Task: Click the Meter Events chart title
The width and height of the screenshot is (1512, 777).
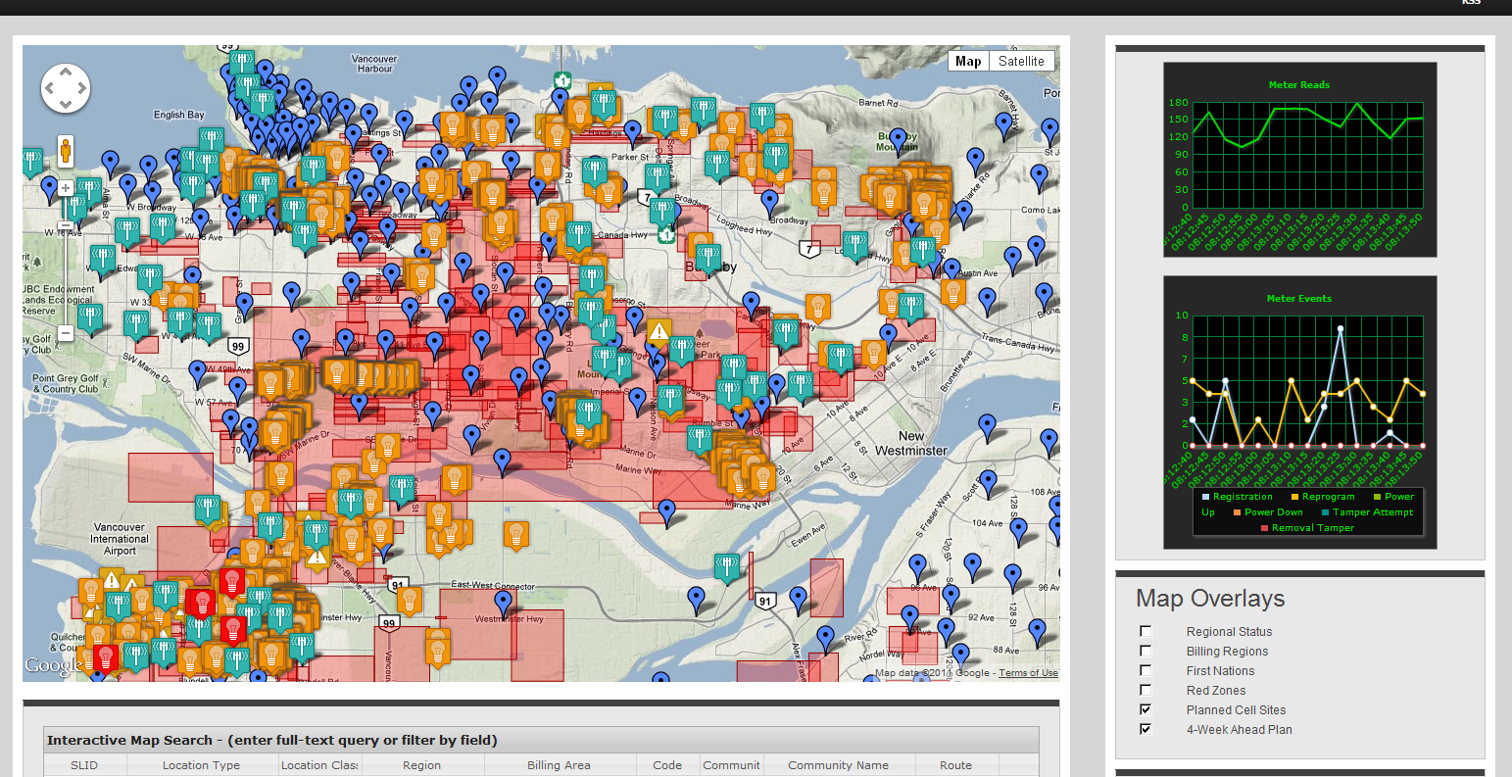Action: (x=1299, y=299)
